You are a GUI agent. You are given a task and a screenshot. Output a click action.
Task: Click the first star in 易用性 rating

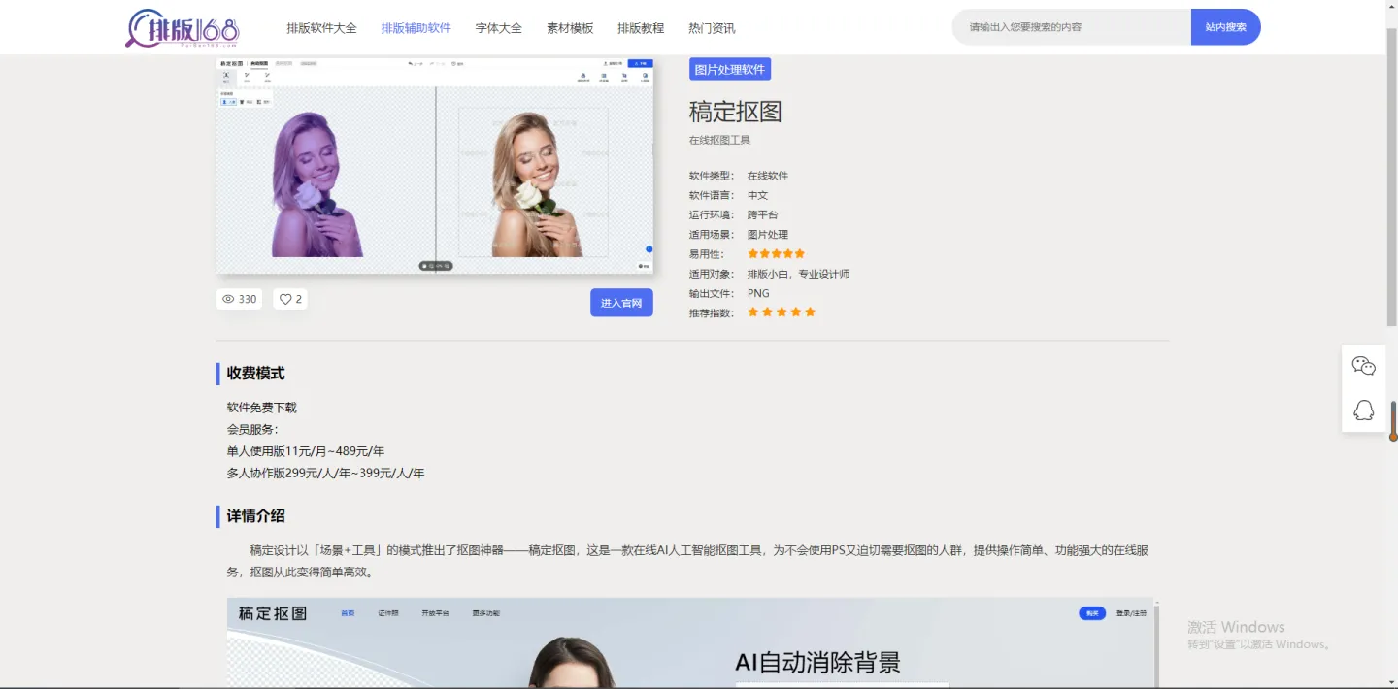(x=752, y=254)
